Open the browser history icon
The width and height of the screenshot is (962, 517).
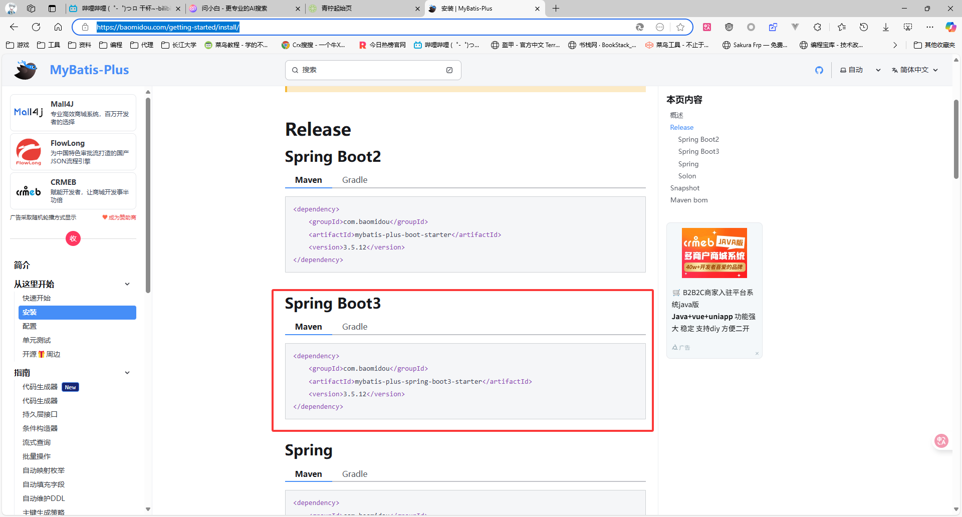pos(863,27)
